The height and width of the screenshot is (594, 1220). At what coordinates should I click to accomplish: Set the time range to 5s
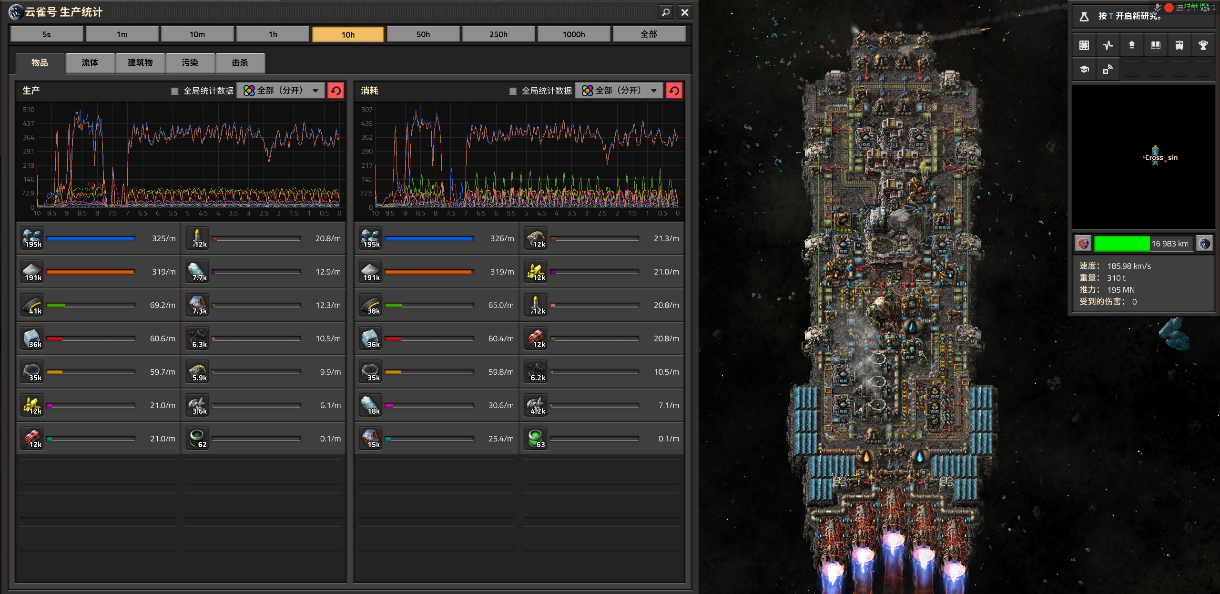click(47, 34)
